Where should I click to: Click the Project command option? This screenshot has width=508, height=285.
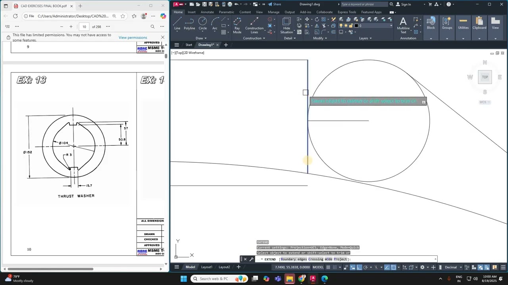pyautogui.click(x=340, y=259)
